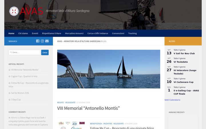Open comment link about Ettore Negri Swift J

pyautogui.click(x=28, y=121)
